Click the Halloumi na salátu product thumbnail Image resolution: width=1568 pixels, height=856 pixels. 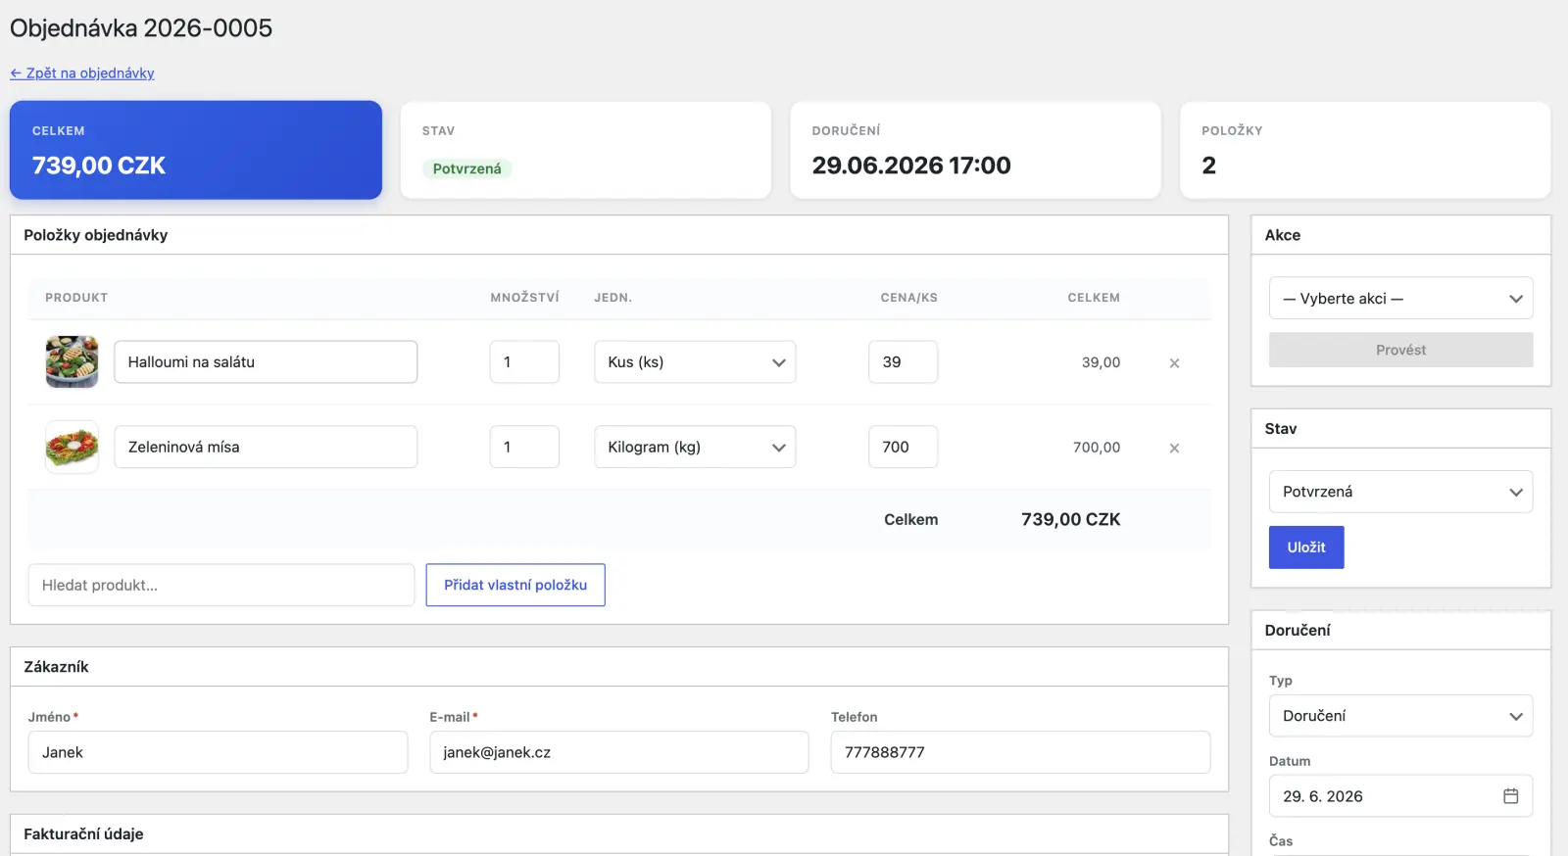click(73, 361)
